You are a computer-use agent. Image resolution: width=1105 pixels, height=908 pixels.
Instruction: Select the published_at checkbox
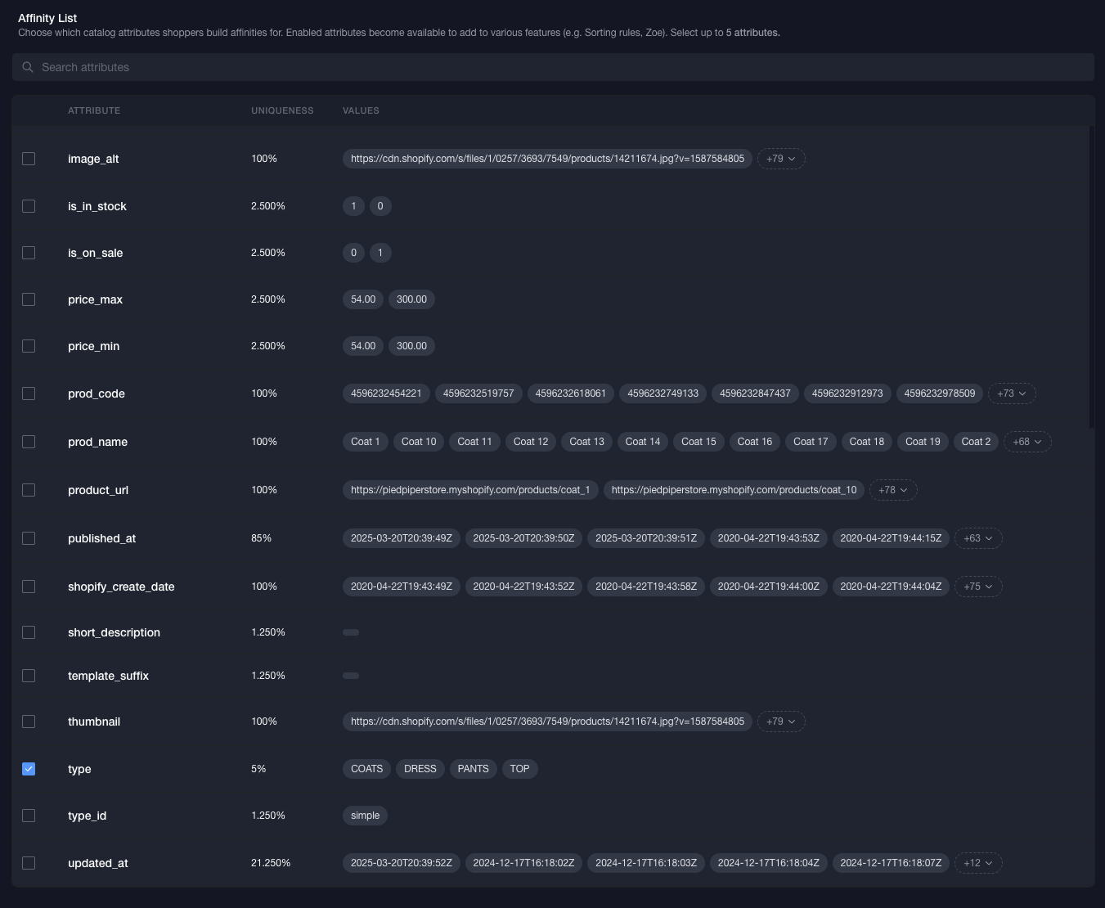pos(29,538)
